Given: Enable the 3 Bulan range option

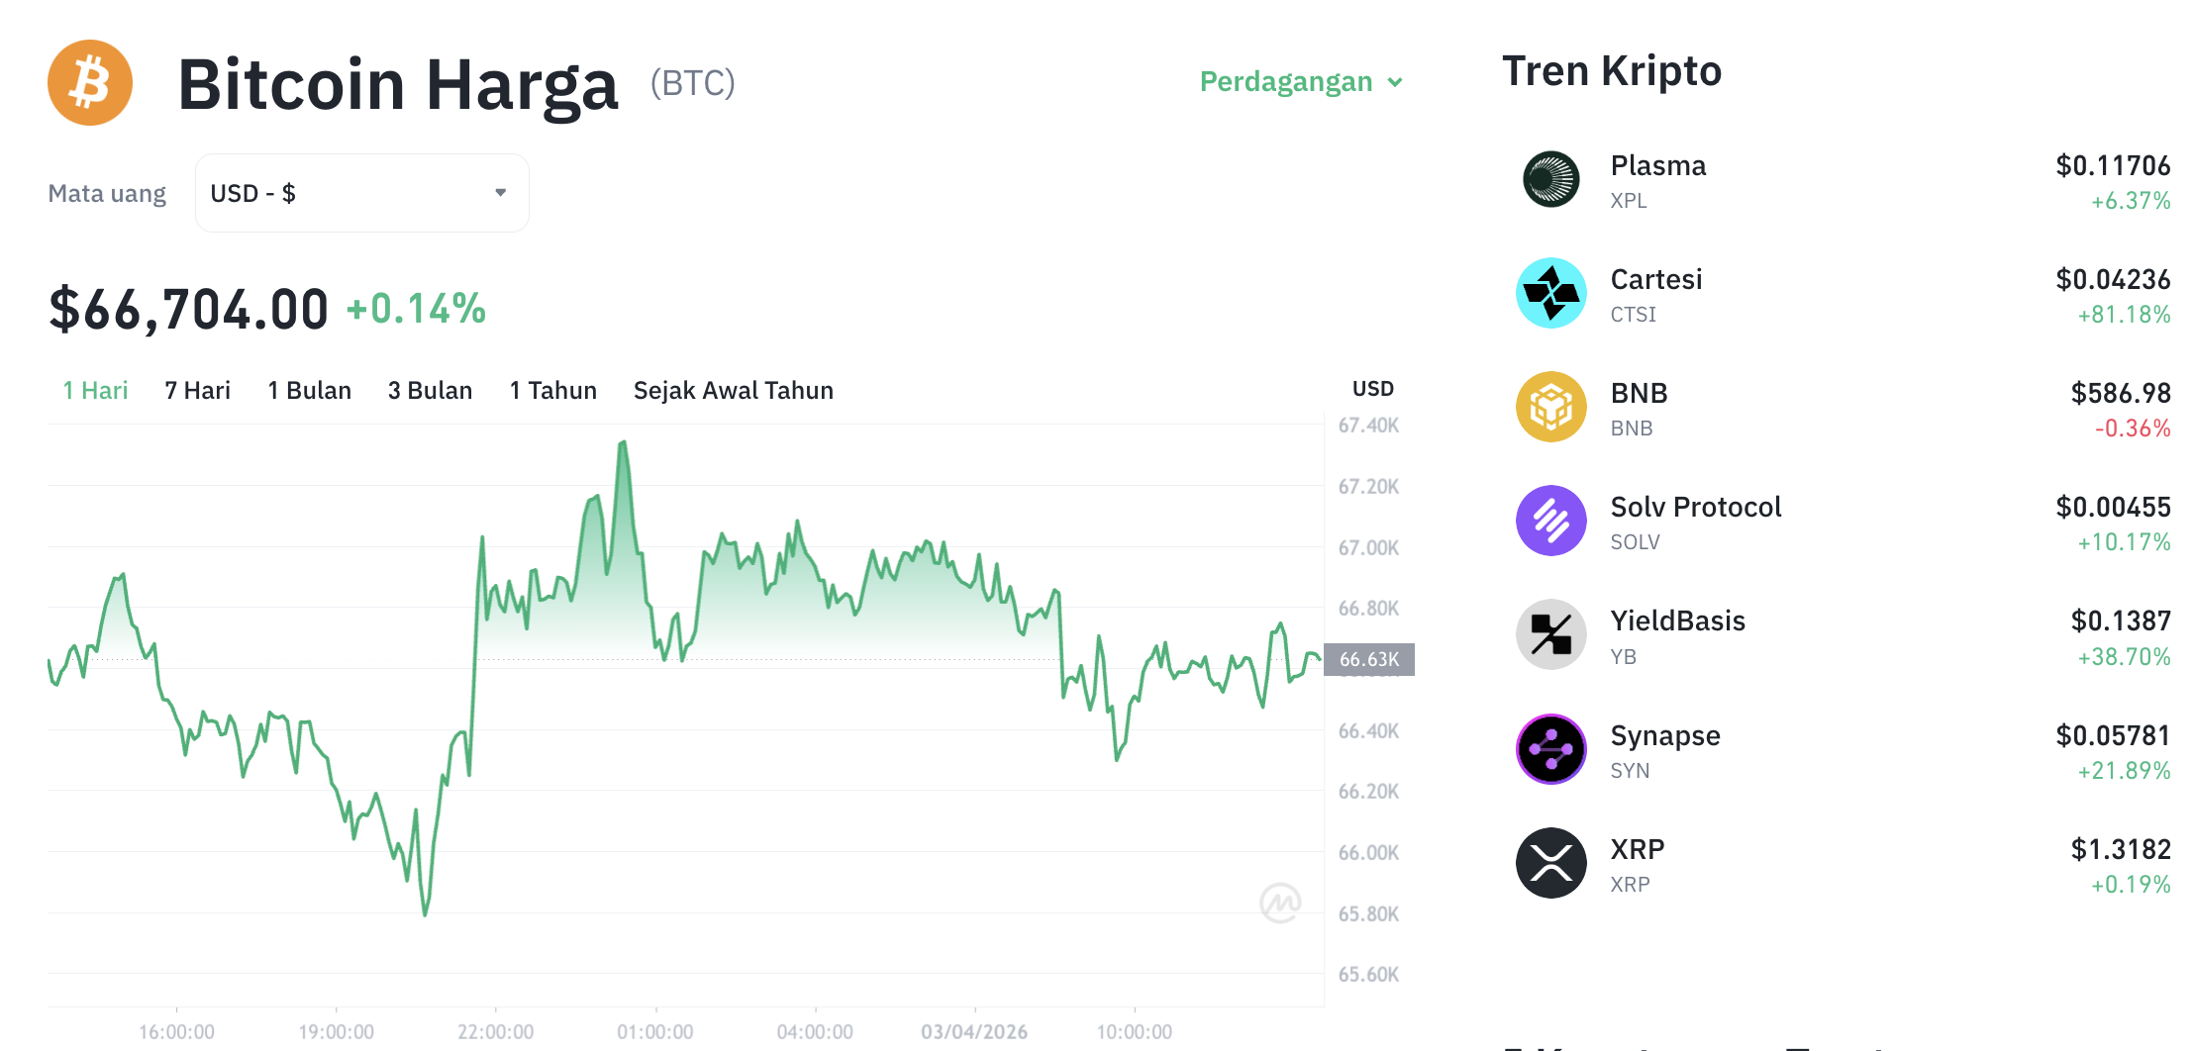Looking at the screenshot, I should pyautogui.click(x=430, y=390).
